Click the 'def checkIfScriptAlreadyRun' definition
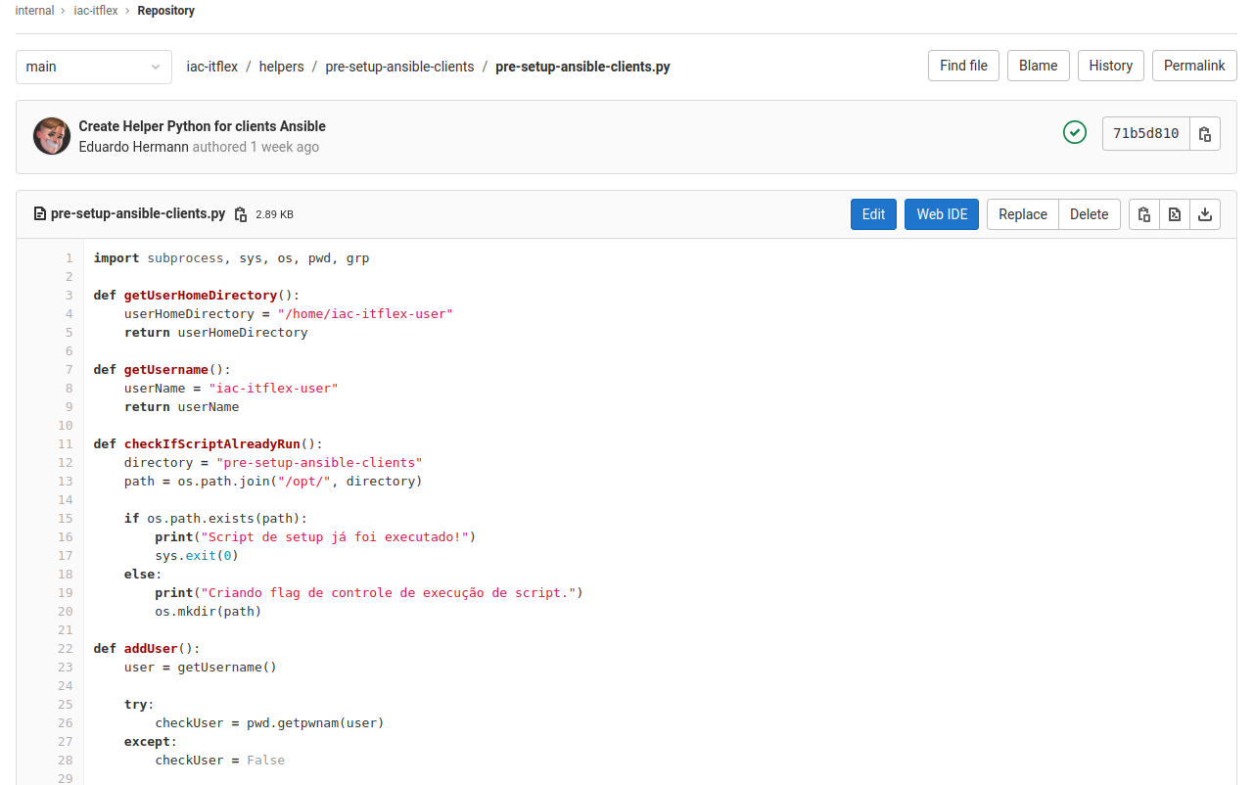The image size is (1255, 785). [x=208, y=444]
